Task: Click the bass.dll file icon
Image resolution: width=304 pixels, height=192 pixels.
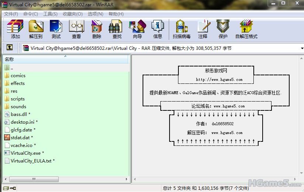Action: [7, 114]
